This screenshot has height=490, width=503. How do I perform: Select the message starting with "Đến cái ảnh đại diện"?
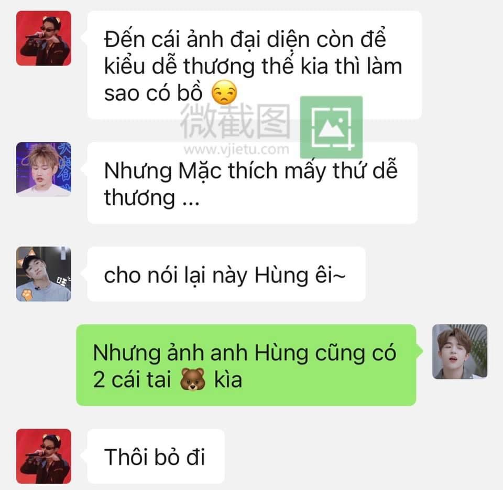255,65
